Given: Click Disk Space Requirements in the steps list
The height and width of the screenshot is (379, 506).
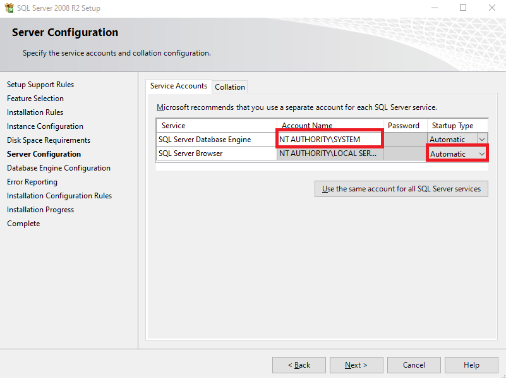Looking at the screenshot, I should 49,140.
